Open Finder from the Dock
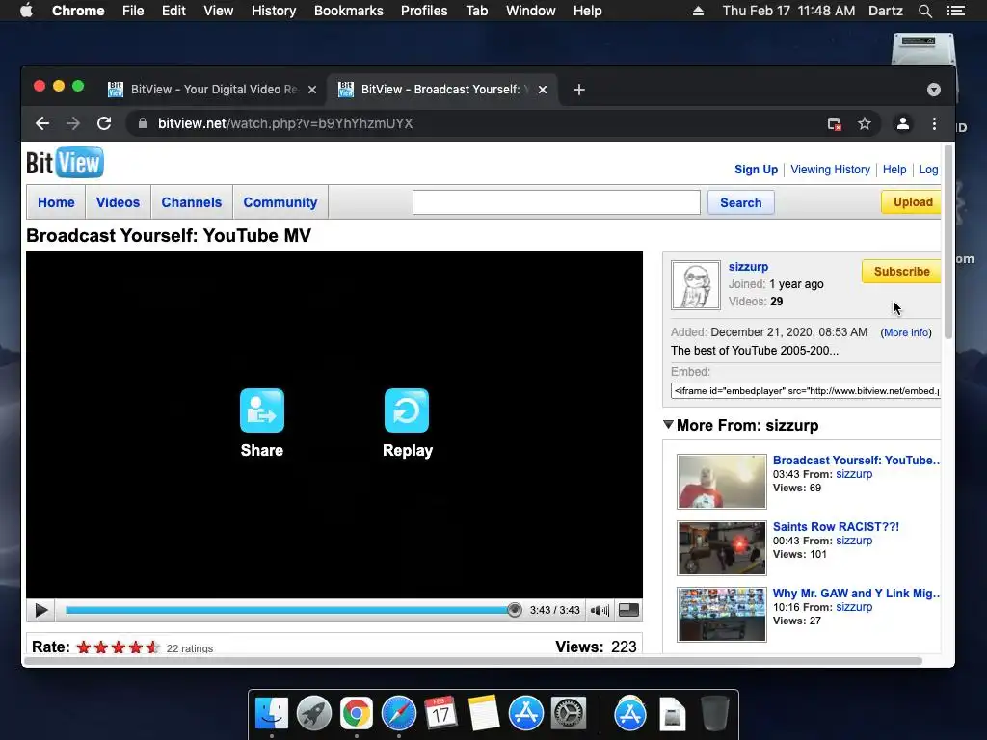This screenshot has width=987, height=740. 271,714
